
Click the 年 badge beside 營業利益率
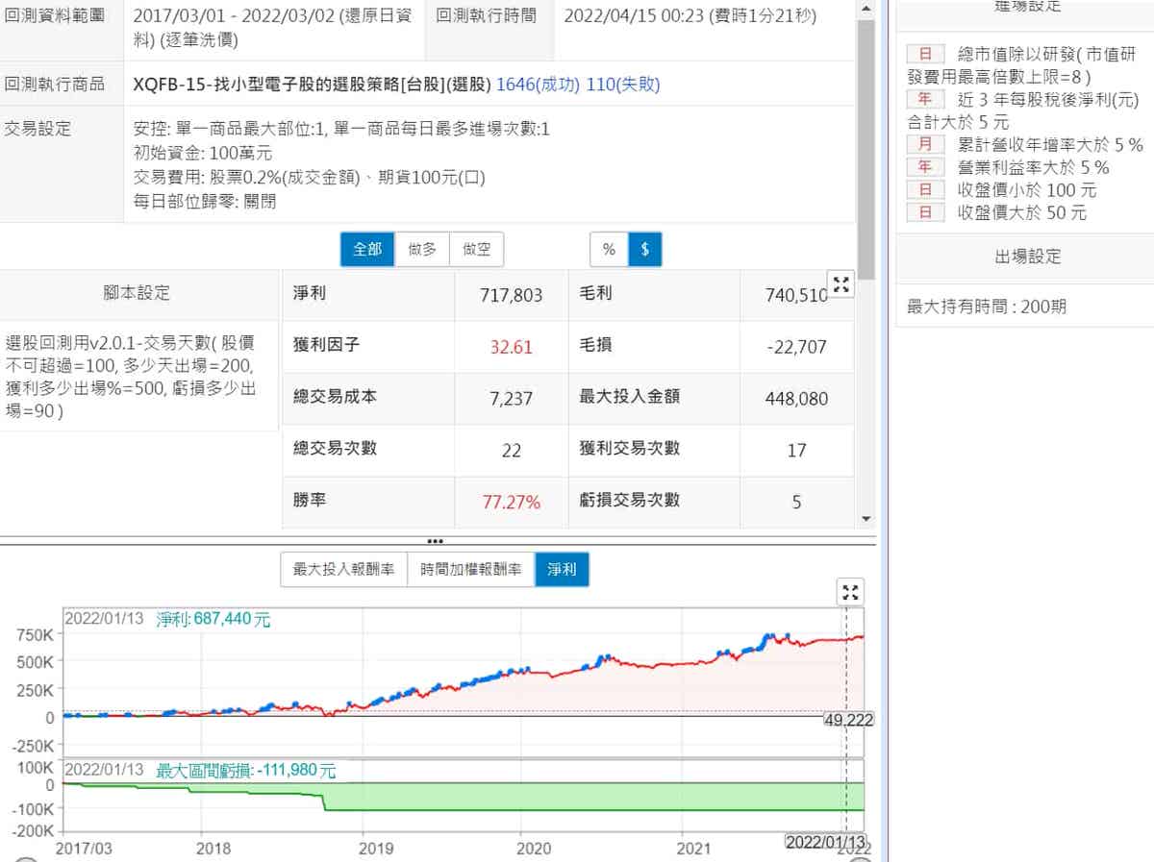click(x=925, y=167)
